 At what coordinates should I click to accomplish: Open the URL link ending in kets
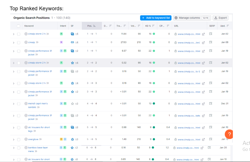[x=189, y=116]
